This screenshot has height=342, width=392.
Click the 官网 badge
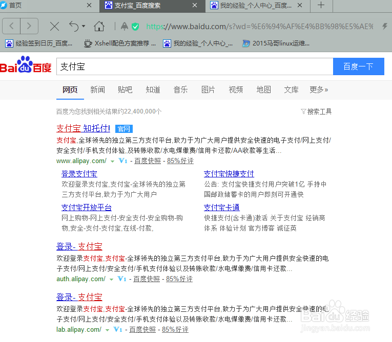pyautogui.click(x=124, y=129)
